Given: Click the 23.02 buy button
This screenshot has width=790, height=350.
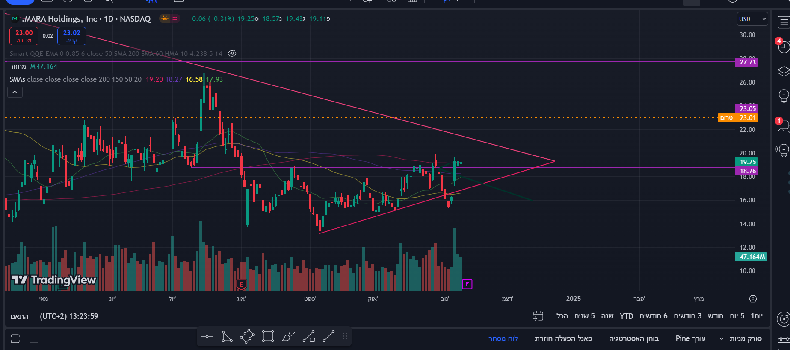Looking at the screenshot, I should coord(72,36).
